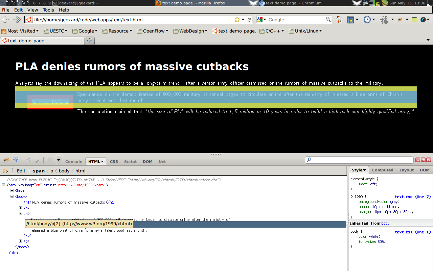This screenshot has width=433, height=271.
Task: Open text.css line 7 source link
Action: pyautogui.click(x=413, y=197)
